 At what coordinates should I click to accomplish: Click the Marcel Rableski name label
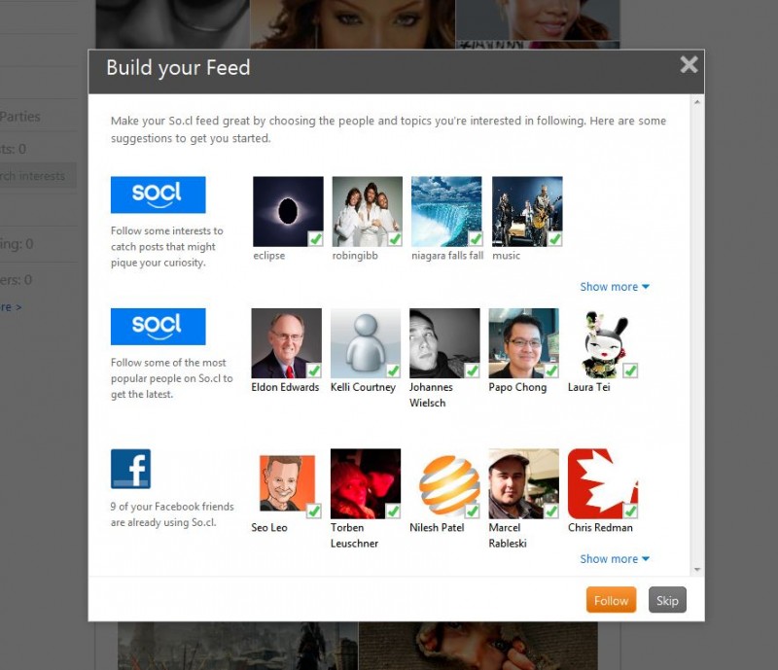(x=508, y=536)
